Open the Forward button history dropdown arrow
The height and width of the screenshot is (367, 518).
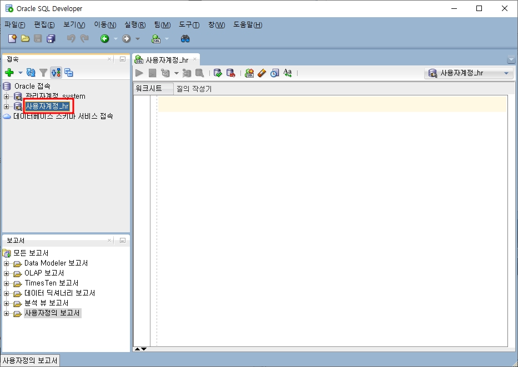pyautogui.click(x=138, y=39)
